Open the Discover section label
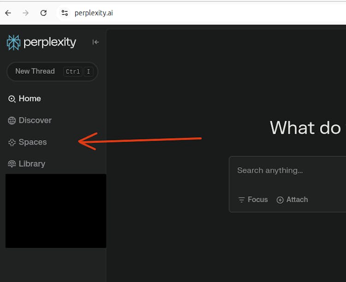This screenshot has width=346, height=282. pos(35,120)
